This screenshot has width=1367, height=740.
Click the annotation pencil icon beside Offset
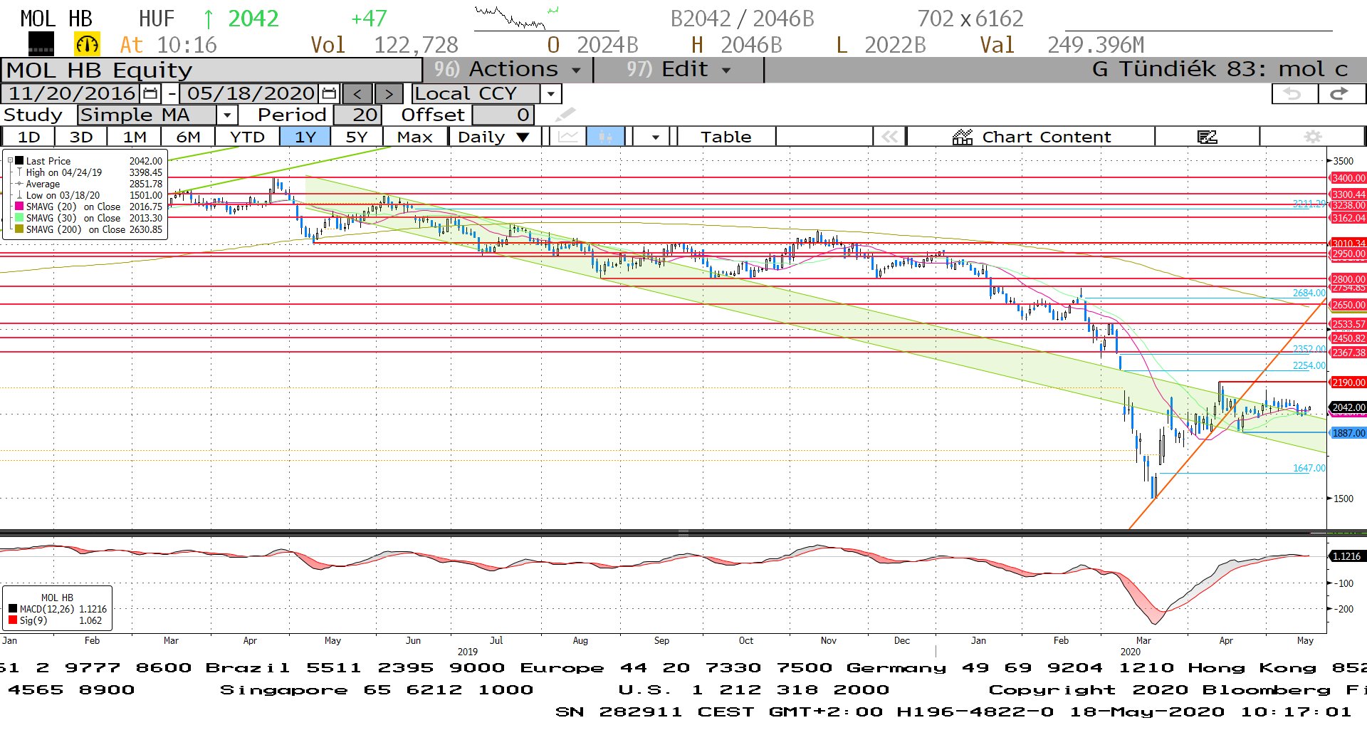[x=565, y=115]
